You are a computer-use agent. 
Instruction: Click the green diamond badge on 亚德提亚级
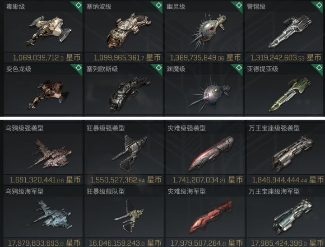pyautogui.click(x=319, y=68)
